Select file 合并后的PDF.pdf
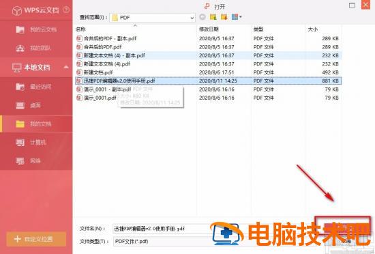This screenshot has width=375, height=254. [x=209, y=47]
